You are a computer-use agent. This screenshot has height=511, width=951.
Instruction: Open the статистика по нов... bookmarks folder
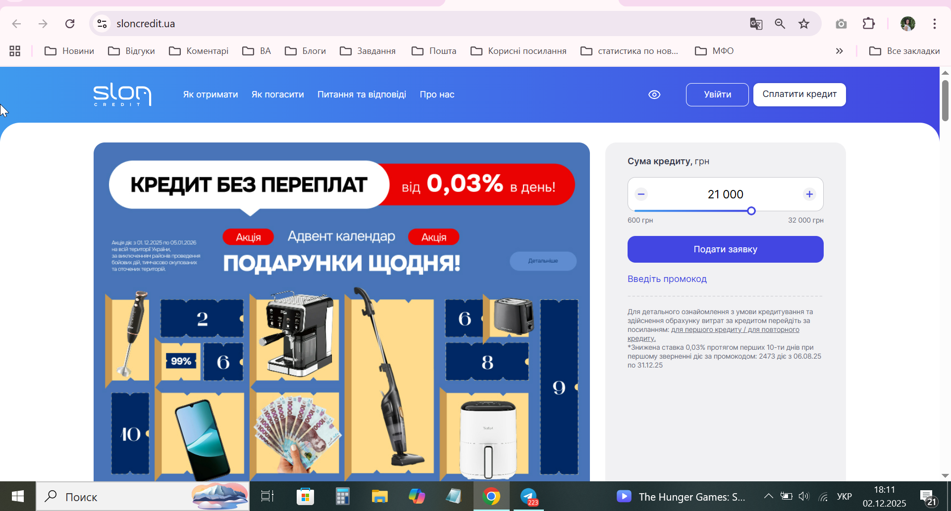[630, 51]
